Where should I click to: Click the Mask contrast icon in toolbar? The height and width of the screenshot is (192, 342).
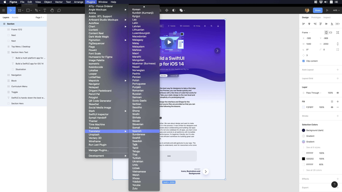[174, 10]
